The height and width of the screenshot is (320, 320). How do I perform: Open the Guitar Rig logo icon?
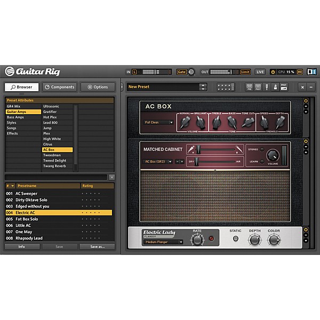[10, 71]
